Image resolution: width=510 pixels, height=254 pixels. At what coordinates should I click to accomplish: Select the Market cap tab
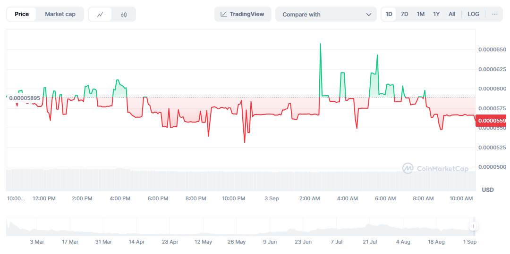click(x=60, y=14)
